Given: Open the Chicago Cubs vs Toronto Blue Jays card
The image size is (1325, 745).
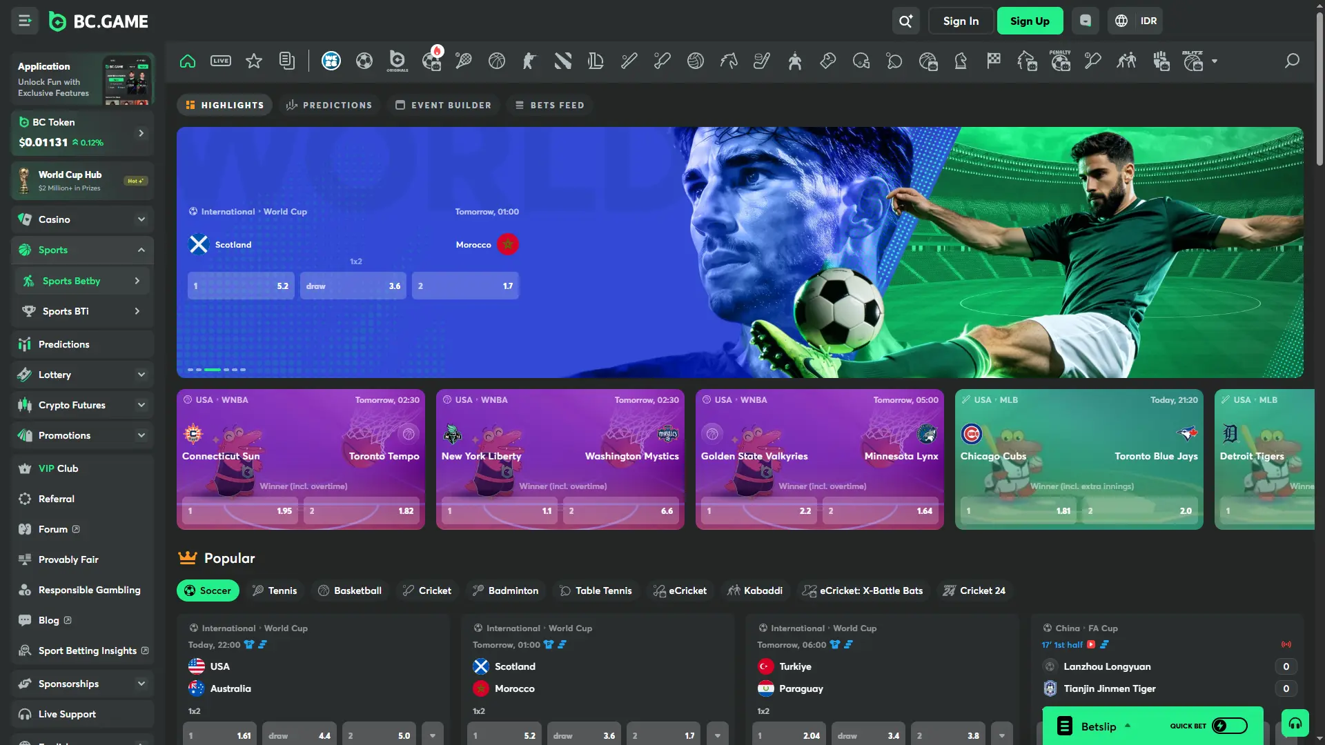Looking at the screenshot, I should pos(1079,459).
